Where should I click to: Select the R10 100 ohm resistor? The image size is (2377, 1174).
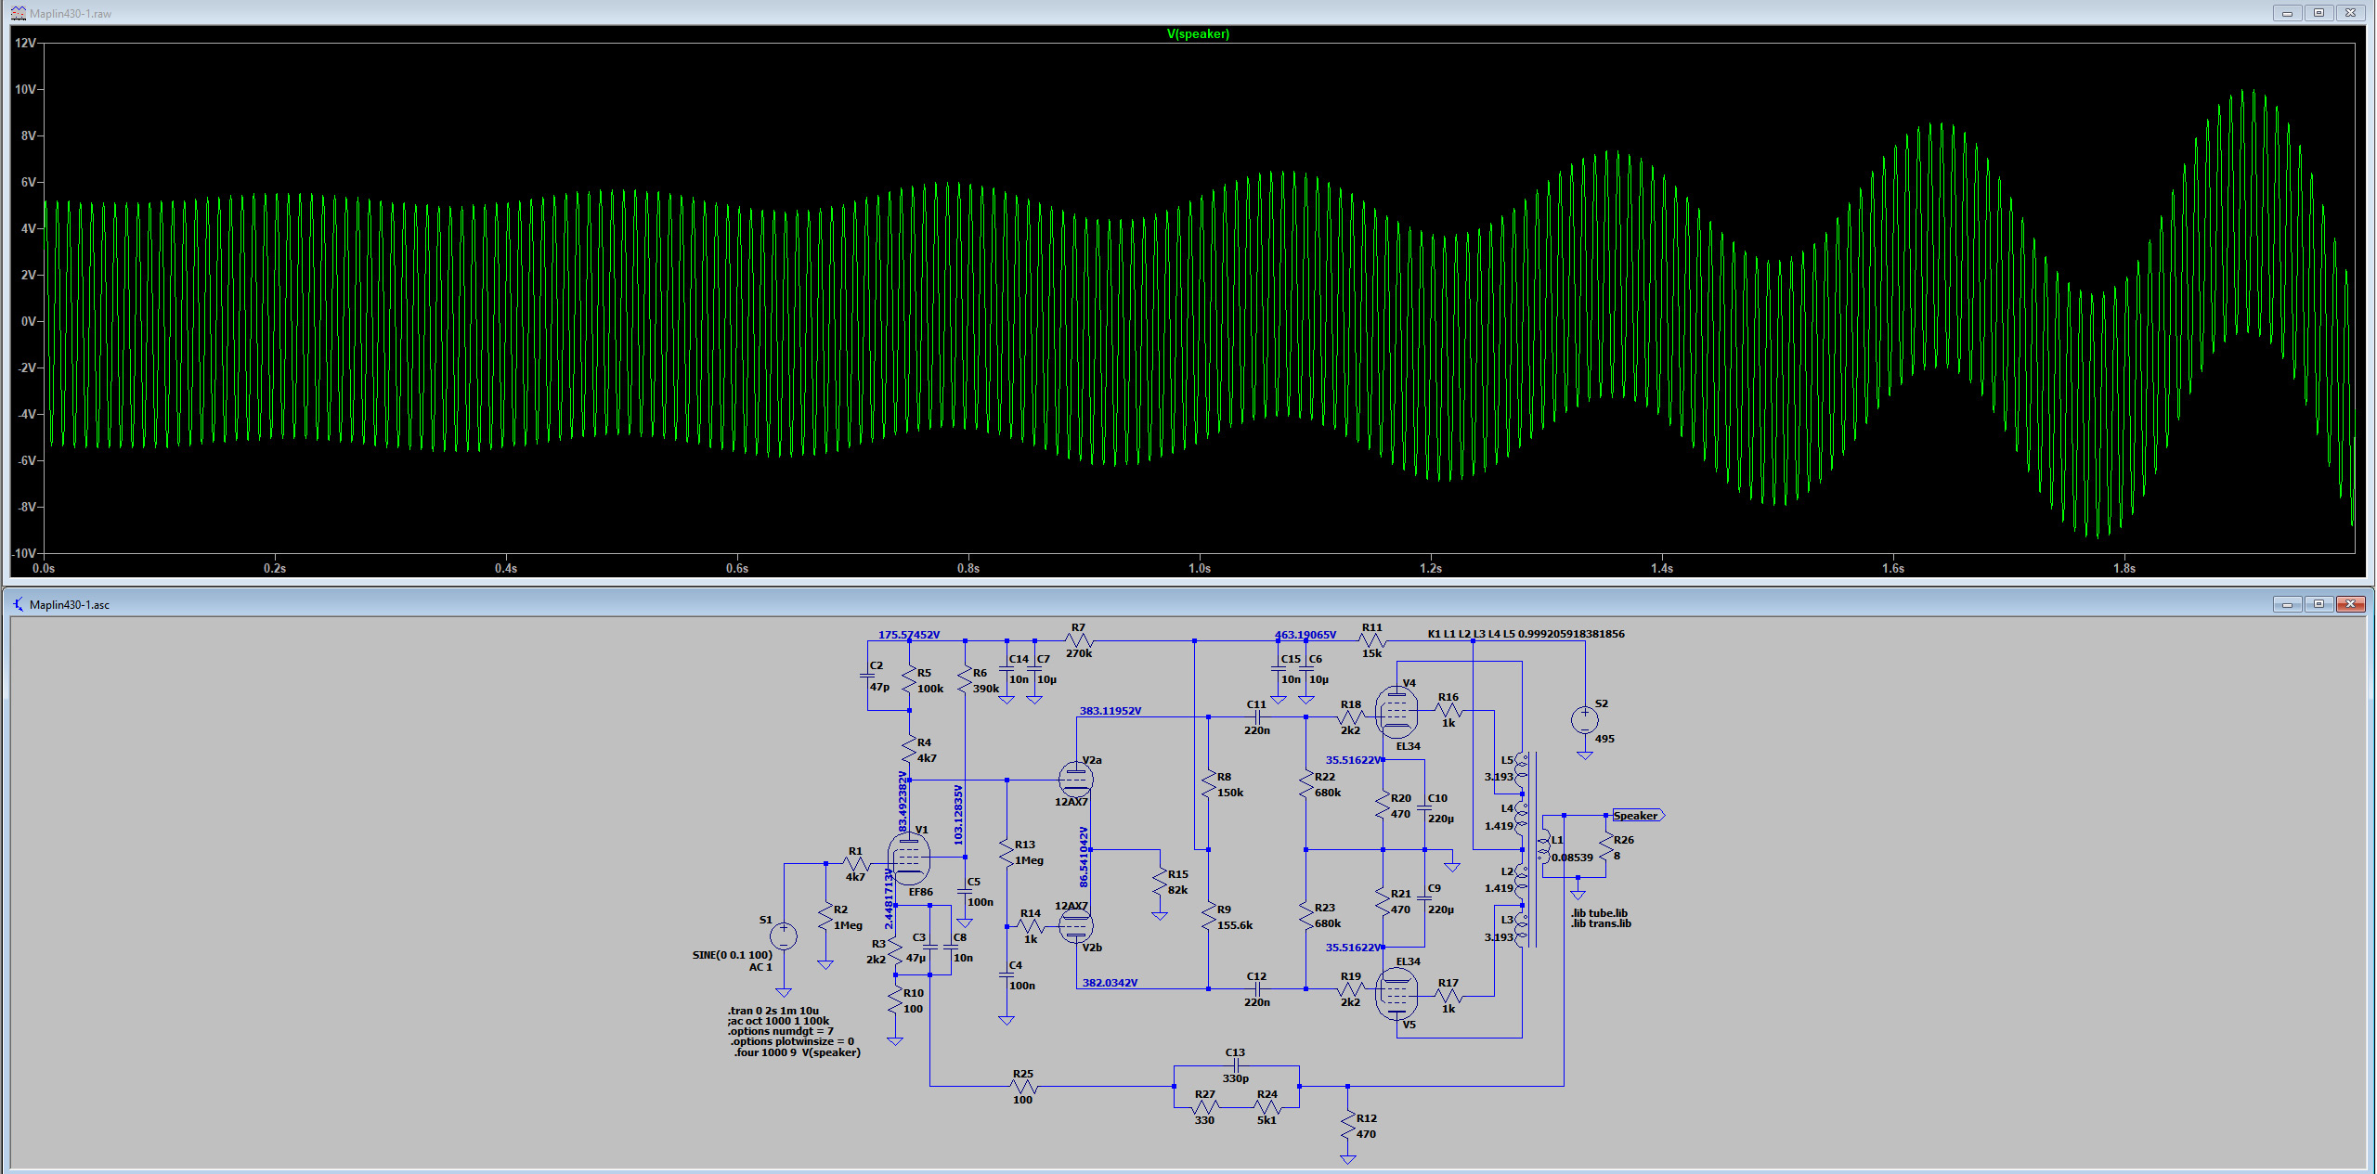(895, 1000)
